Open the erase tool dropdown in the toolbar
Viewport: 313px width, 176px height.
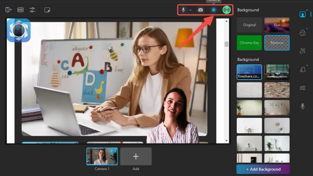click(47, 10)
